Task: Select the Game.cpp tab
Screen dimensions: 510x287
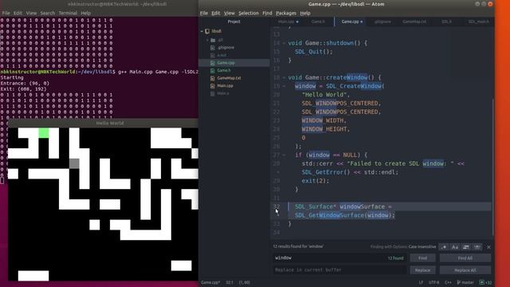Action: click(x=350, y=22)
